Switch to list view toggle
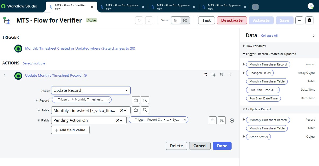The image size is (319, 166). (176, 20)
